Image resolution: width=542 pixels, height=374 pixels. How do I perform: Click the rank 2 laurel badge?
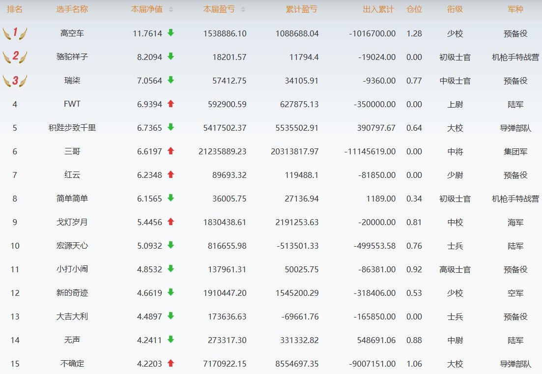coord(15,57)
